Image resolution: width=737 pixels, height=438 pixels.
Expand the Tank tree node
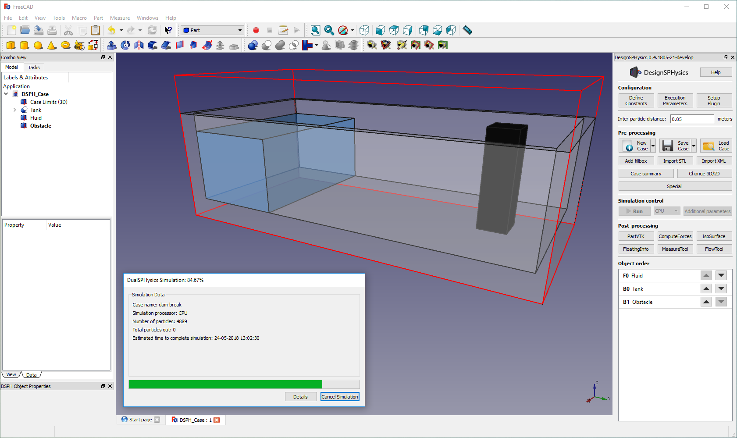pos(15,110)
